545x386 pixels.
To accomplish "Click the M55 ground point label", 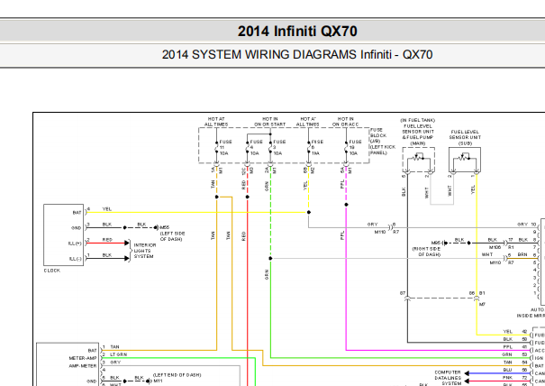I will point(165,227).
